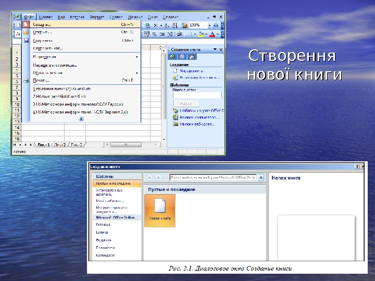This screenshot has width=375, height=281.
Task: Open the Формат menu
Action: click(x=97, y=17)
